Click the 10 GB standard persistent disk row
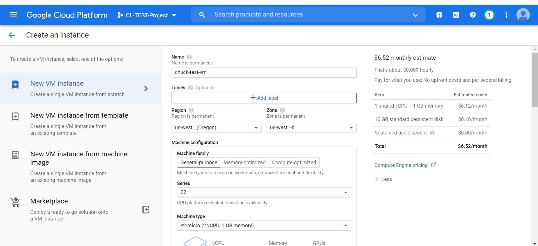The height and width of the screenshot is (246, 538). coord(431,120)
